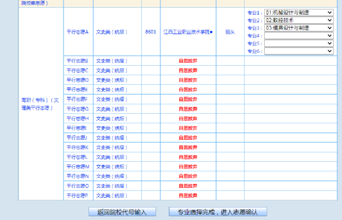Expand the empty 专业4 dropdown

tap(299, 36)
